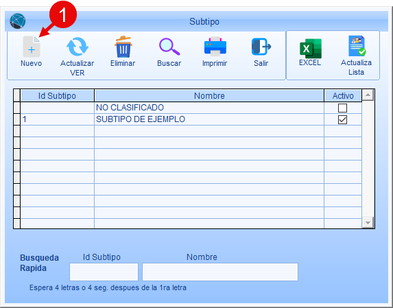Click the Nuevo new document icon
Image resolution: width=393 pixels, height=308 pixels.
pyautogui.click(x=32, y=47)
